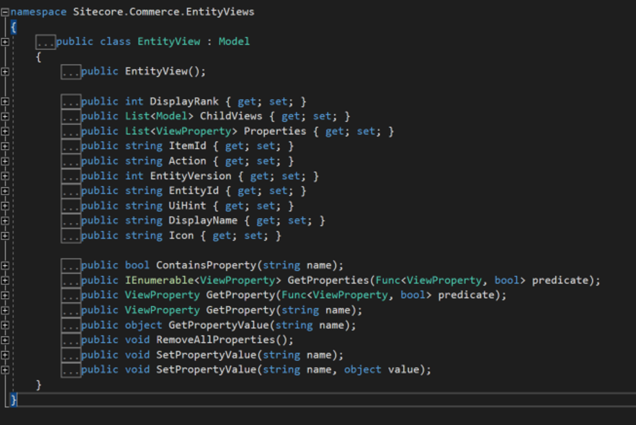Viewport: 636px width, 425px height.
Task: Expand margin marker for SetPropertyValue with object value
Action: (x=5, y=370)
